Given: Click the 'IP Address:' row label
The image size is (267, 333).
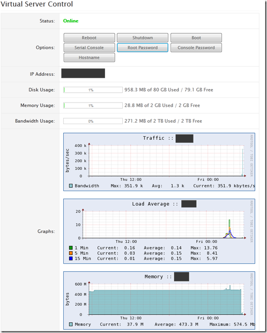Looking at the screenshot, I should tap(42, 74).
